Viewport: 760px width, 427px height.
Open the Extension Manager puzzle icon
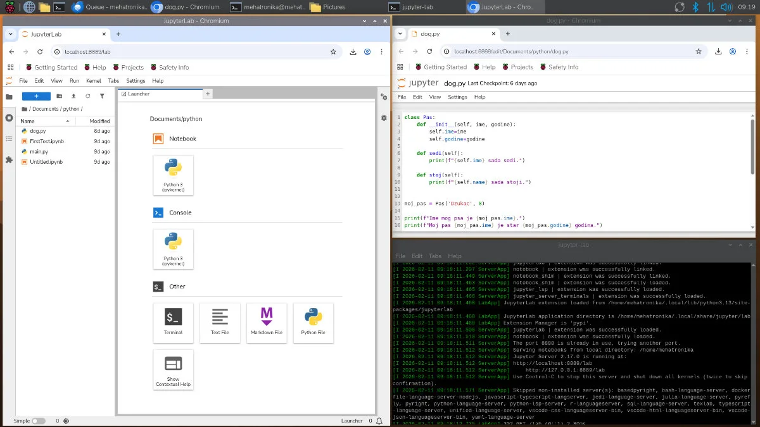coord(9,160)
